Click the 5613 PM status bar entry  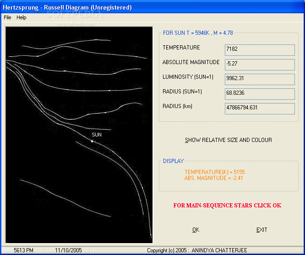tap(23, 250)
